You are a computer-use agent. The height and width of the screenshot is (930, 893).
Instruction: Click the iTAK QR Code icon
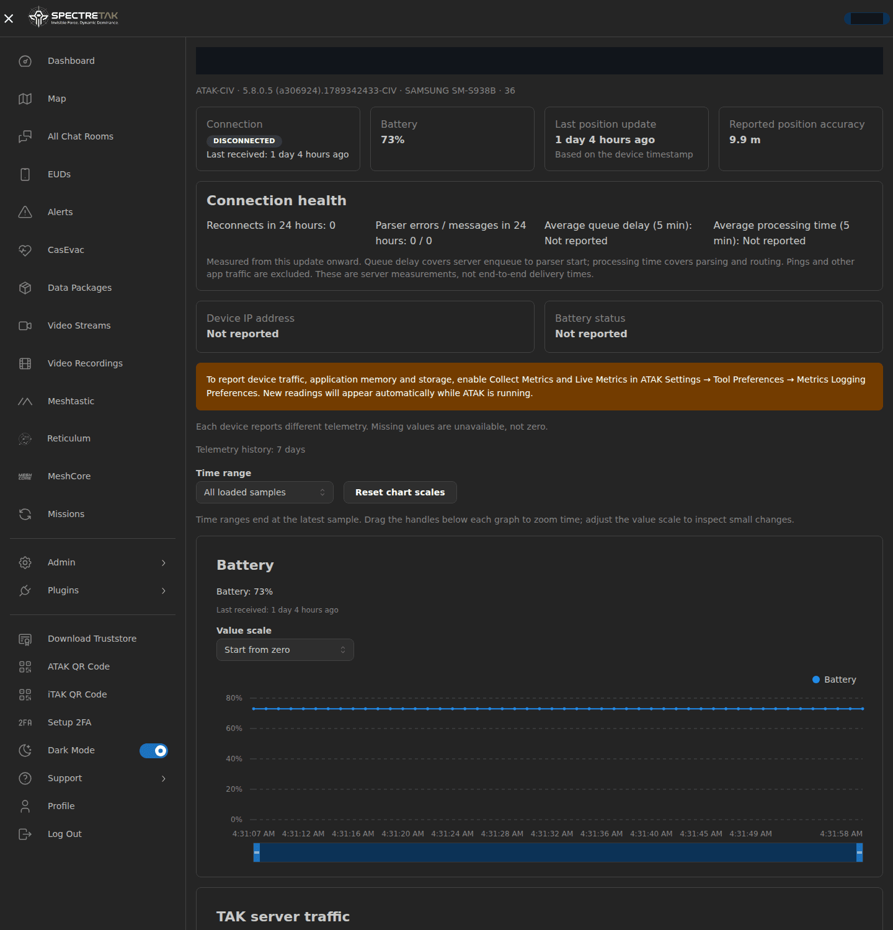tap(25, 694)
